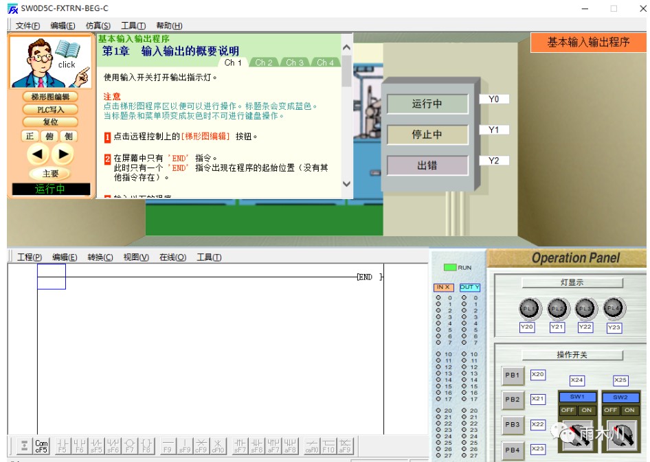Push the PB3 pushbutton
This screenshot has width=650, height=462.
click(x=513, y=424)
